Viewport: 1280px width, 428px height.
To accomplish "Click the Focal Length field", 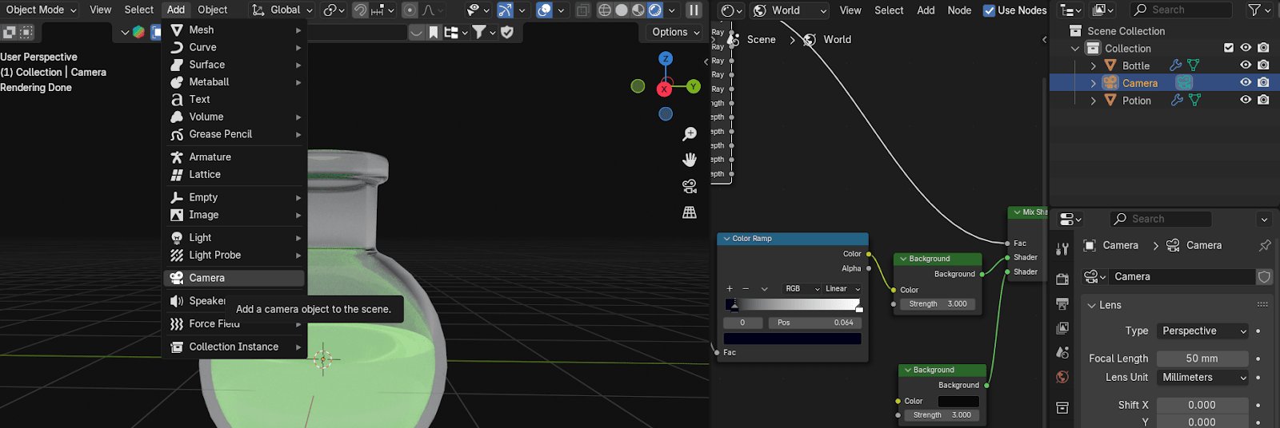I will point(1202,359).
